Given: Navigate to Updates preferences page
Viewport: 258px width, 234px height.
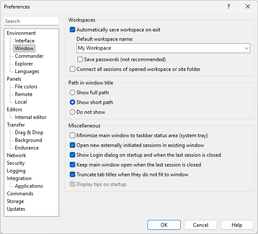Looking at the screenshot, I should (16, 209).
